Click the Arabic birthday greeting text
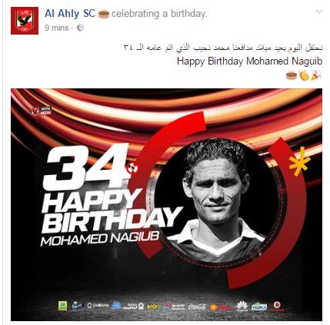The width and height of the screenshot is (330, 325). click(223, 48)
